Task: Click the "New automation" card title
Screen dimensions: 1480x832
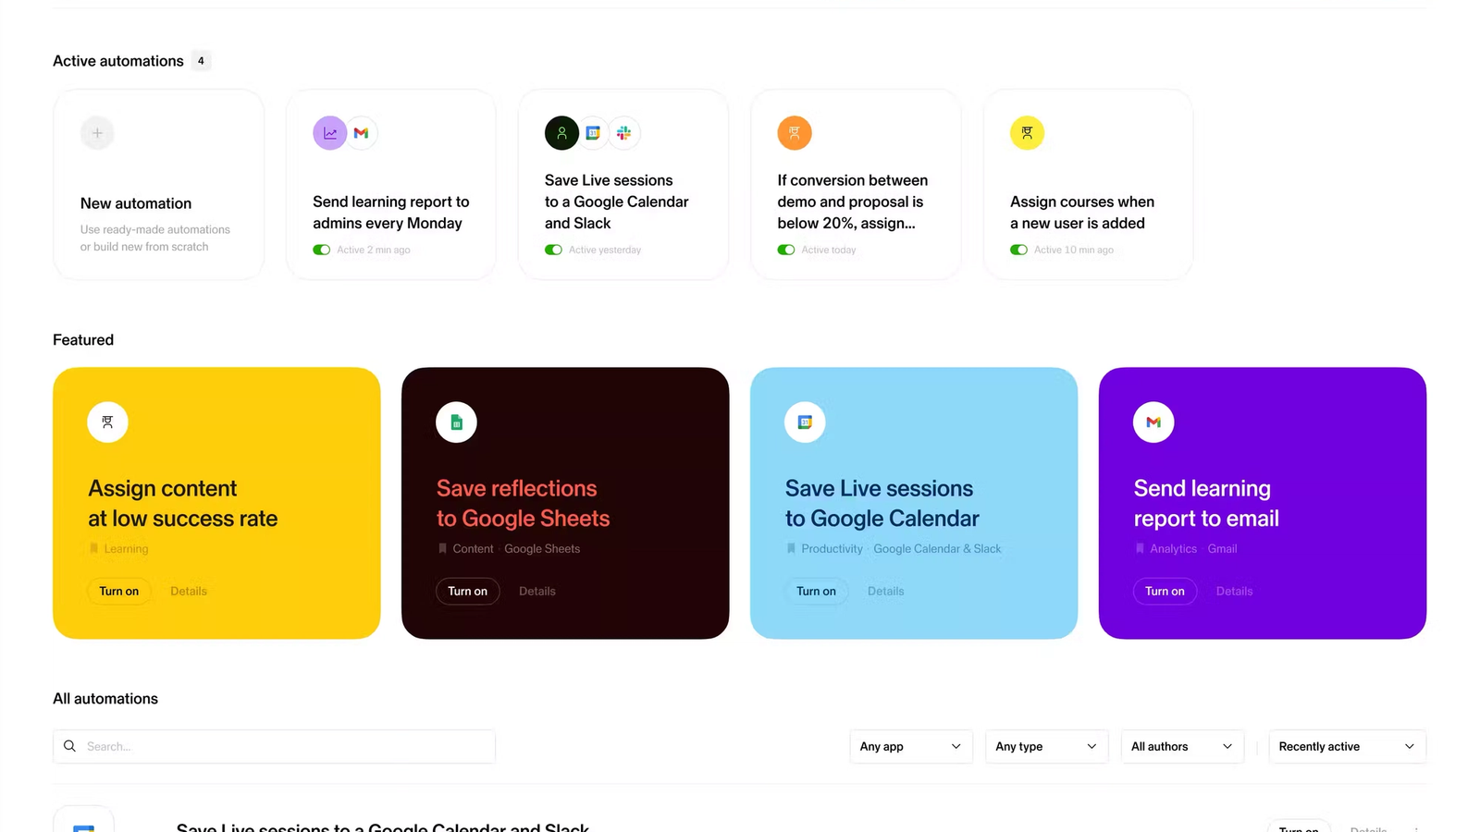Action: (x=136, y=203)
